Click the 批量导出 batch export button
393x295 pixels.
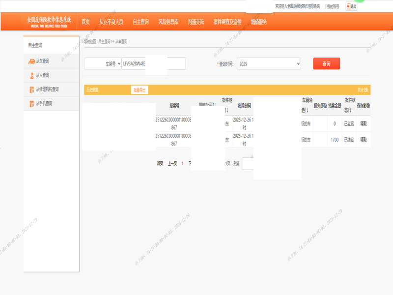pyautogui.click(x=139, y=90)
